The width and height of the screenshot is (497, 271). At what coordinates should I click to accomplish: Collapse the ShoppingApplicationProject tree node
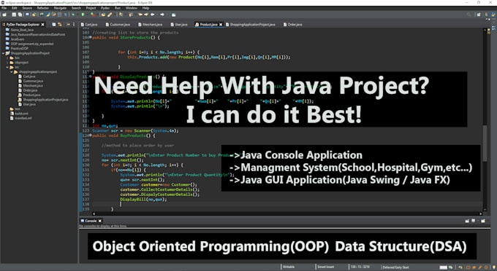click(x=3, y=53)
